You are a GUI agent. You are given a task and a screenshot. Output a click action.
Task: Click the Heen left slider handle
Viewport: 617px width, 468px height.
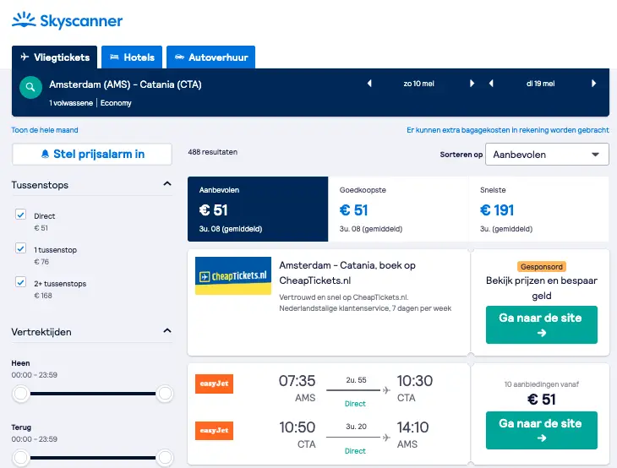click(x=20, y=394)
